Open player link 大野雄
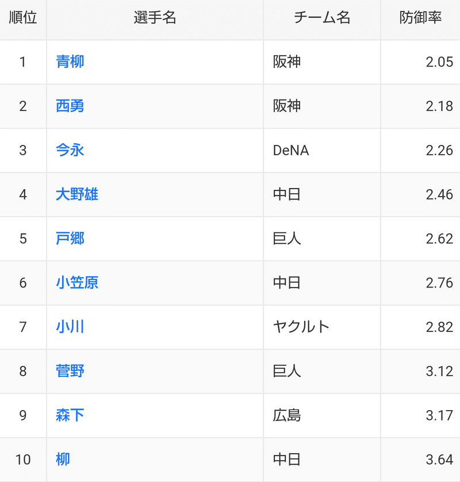460x482 pixels. click(77, 194)
